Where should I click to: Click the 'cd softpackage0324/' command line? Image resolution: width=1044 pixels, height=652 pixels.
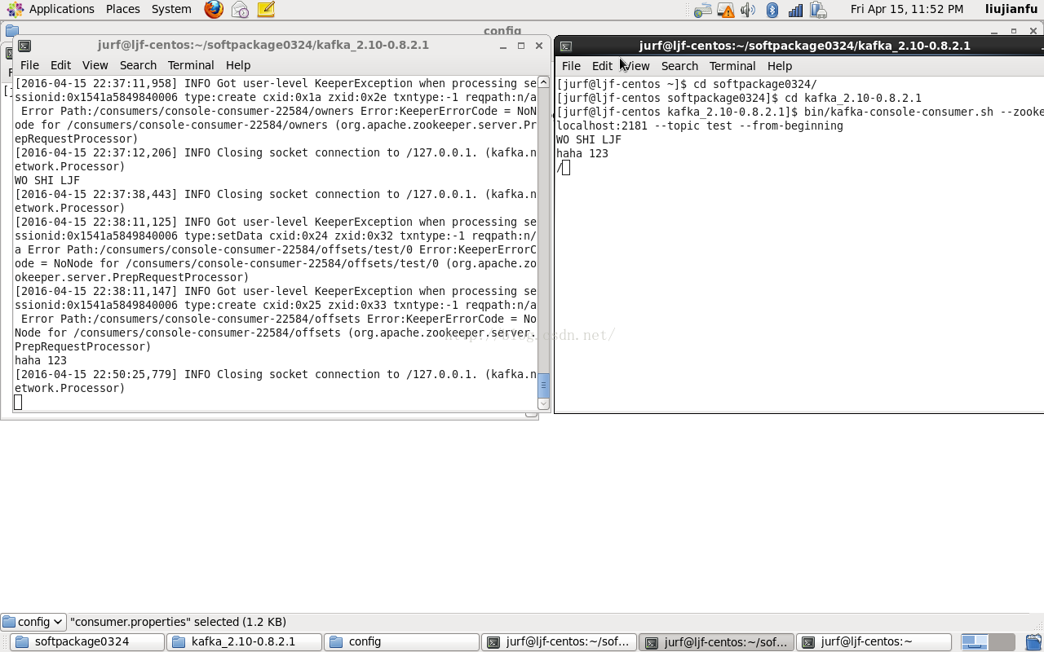click(687, 84)
